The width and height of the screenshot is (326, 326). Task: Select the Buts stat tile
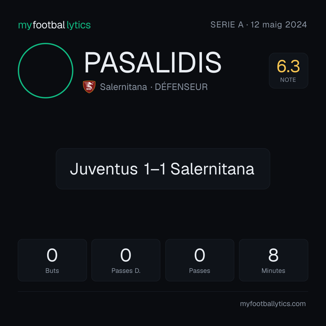click(x=52, y=260)
